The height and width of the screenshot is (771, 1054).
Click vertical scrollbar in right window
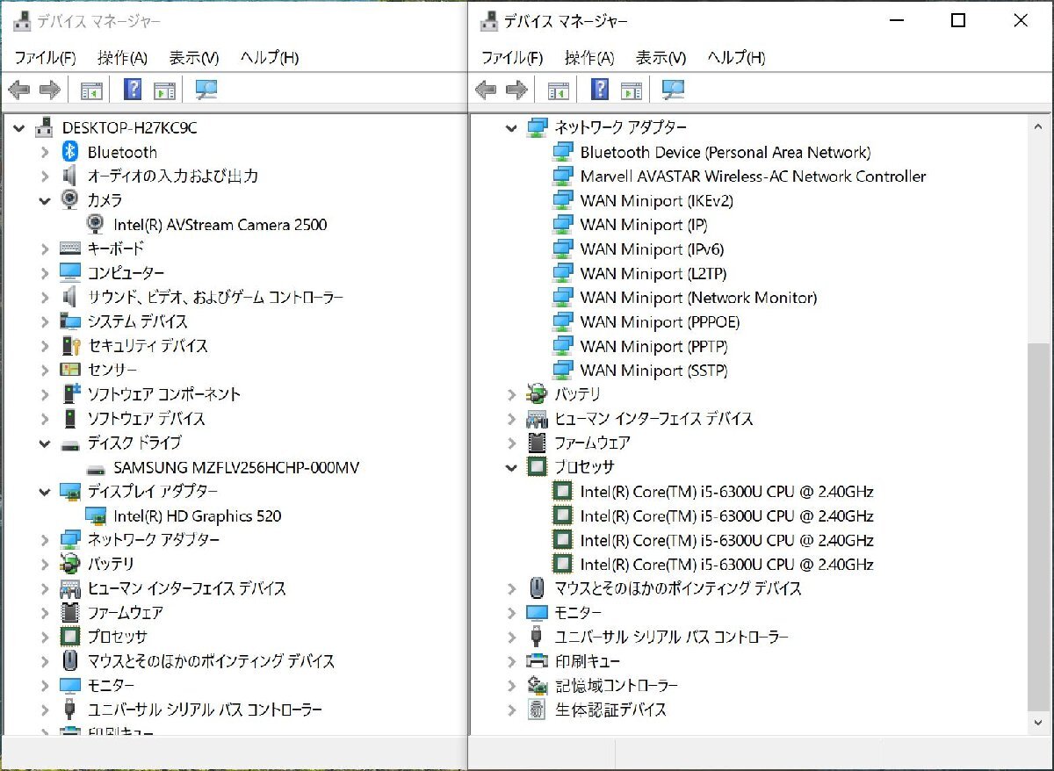[1037, 528]
